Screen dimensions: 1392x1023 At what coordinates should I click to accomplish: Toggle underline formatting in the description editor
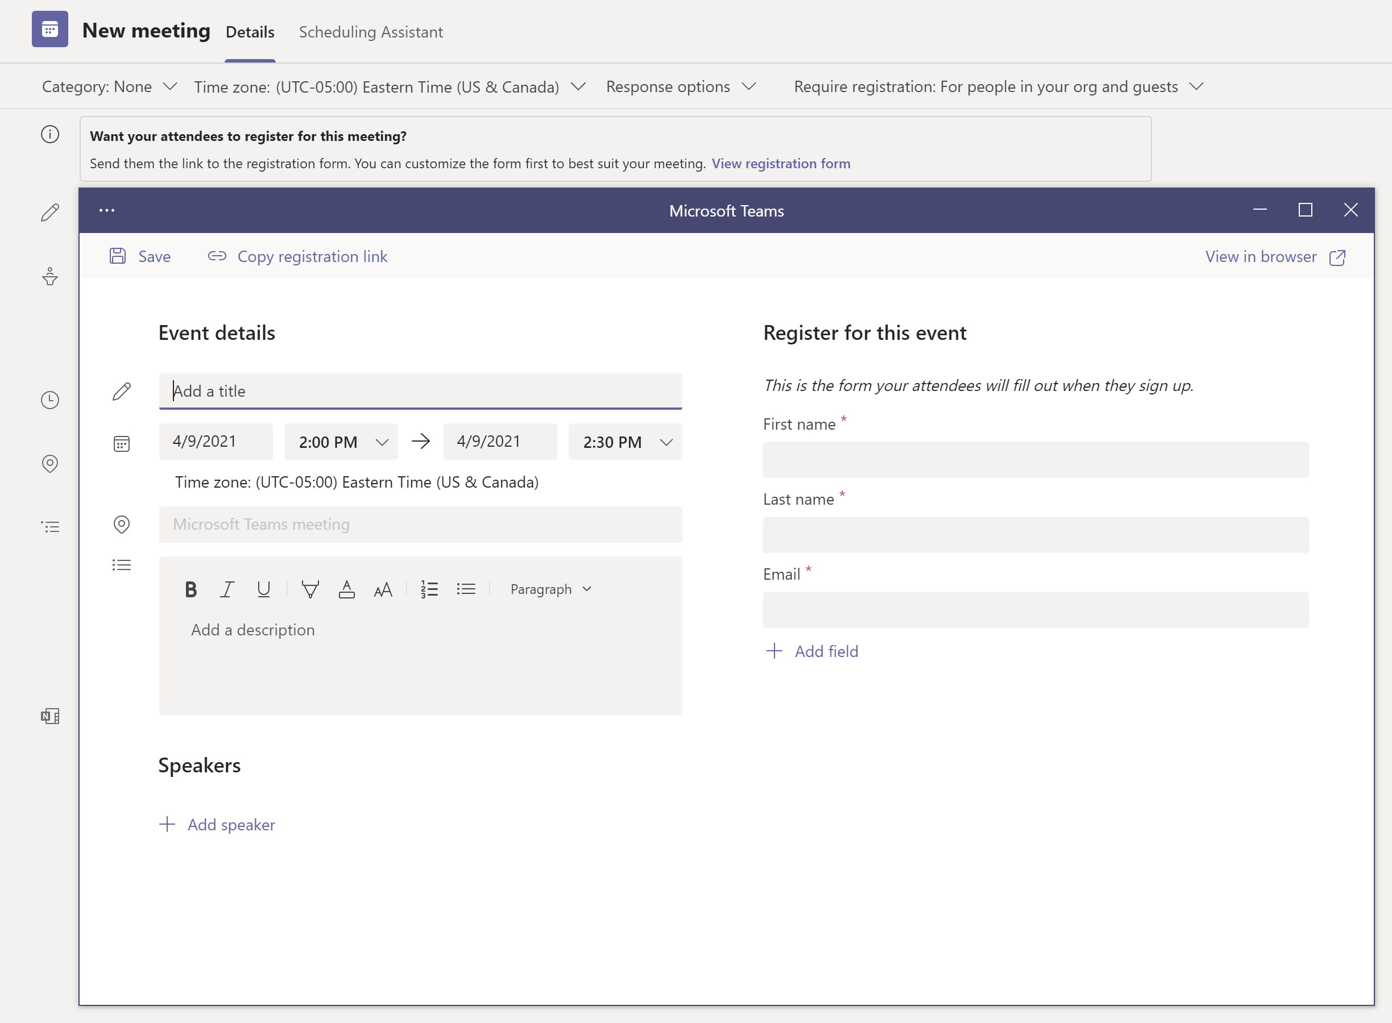point(264,589)
